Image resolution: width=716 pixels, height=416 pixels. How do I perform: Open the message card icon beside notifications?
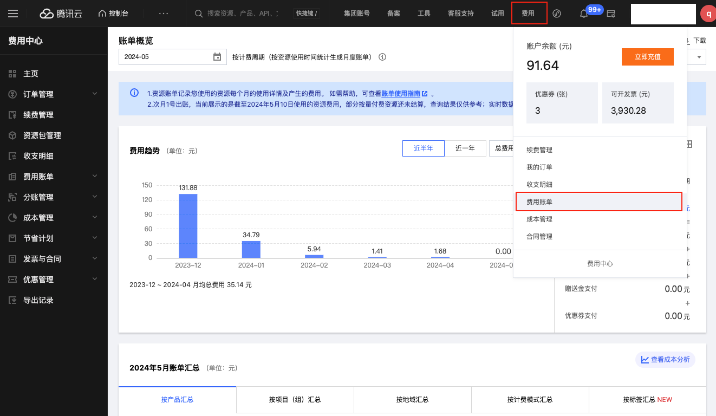tap(611, 14)
